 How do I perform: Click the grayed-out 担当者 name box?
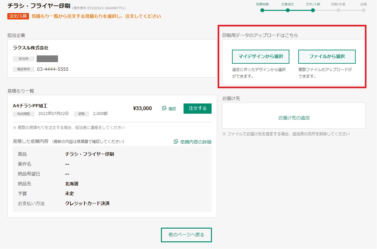(x=47, y=59)
